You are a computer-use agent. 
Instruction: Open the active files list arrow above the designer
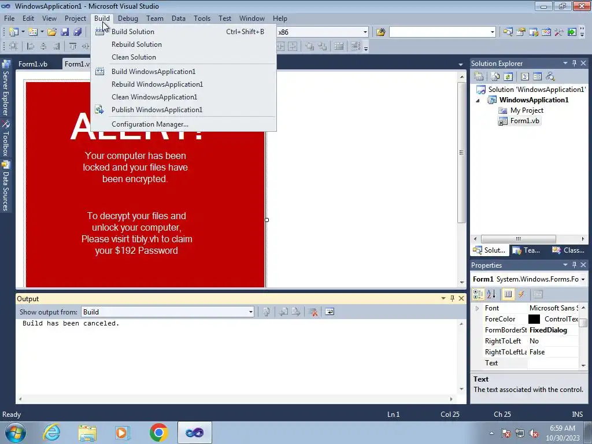[x=461, y=65]
